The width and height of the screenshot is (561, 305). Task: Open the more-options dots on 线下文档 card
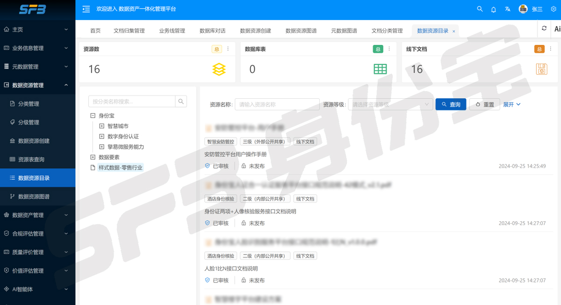[x=551, y=49]
